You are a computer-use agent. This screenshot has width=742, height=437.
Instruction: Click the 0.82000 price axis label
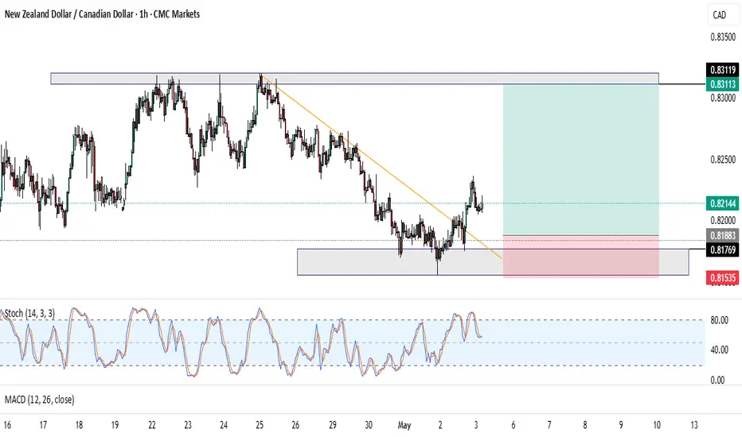click(x=723, y=221)
